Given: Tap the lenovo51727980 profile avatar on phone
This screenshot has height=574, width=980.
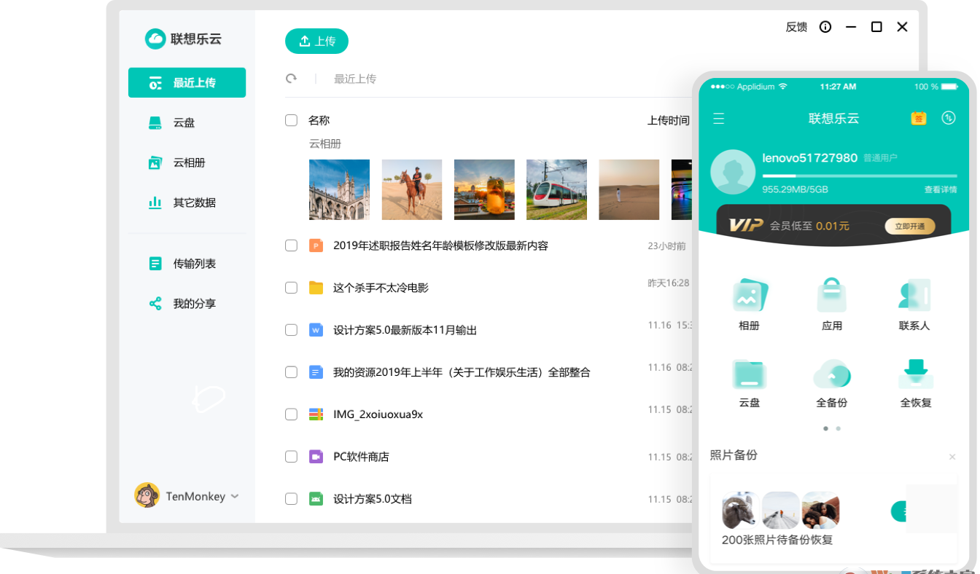Looking at the screenshot, I should click(733, 172).
